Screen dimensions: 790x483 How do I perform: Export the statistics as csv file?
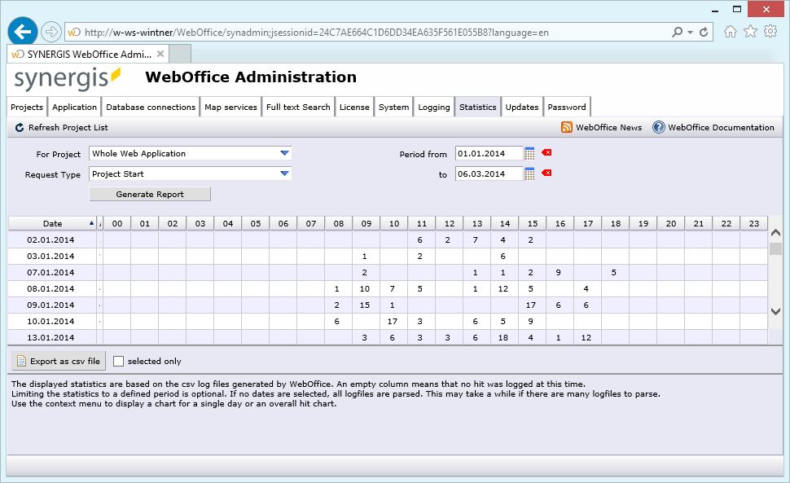[x=57, y=361]
